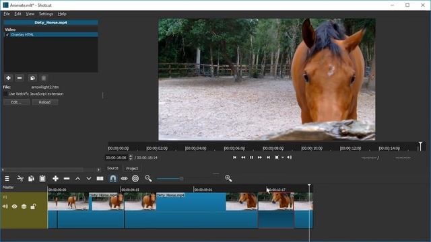
Task: Click the rewind playback button
Action: click(x=243, y=157)
